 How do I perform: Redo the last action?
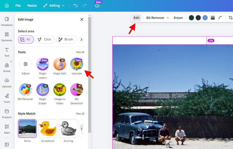(x=84, y=6)
